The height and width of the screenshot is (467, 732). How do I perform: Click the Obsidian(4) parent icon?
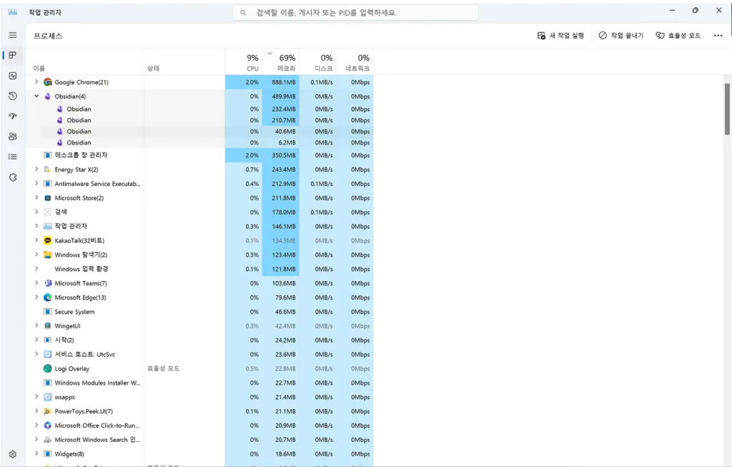(48, 97)
